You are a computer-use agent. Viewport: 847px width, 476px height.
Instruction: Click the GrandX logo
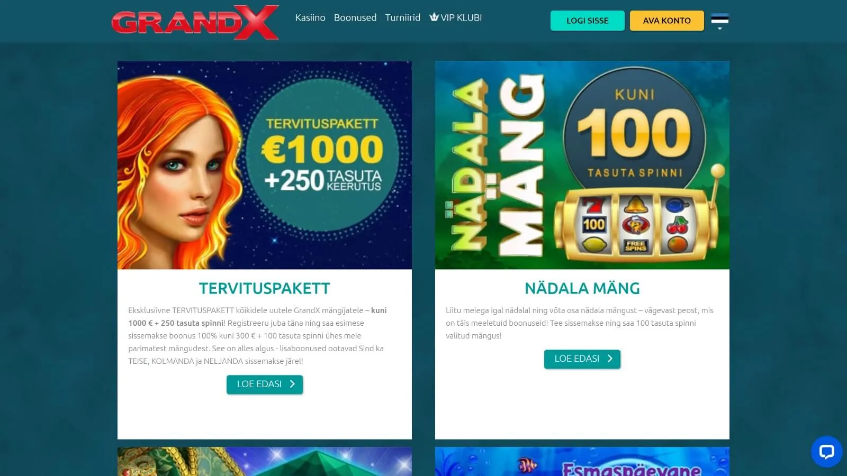(x=195, y=22)
